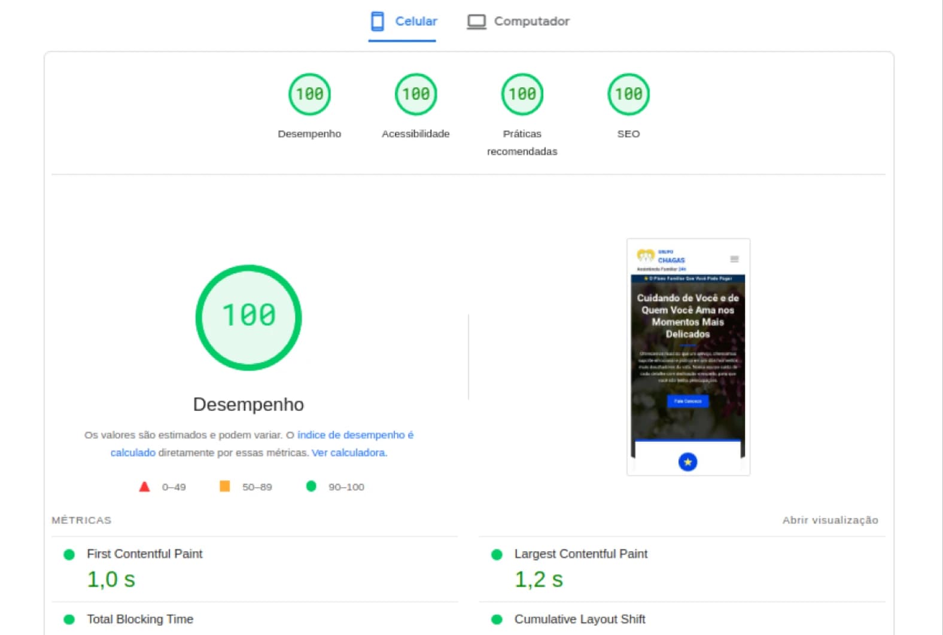The width and height of the screenshot is (943, 635).
Task: Open the Práticas recomendadas score gauge
Action: coord(522,94)
